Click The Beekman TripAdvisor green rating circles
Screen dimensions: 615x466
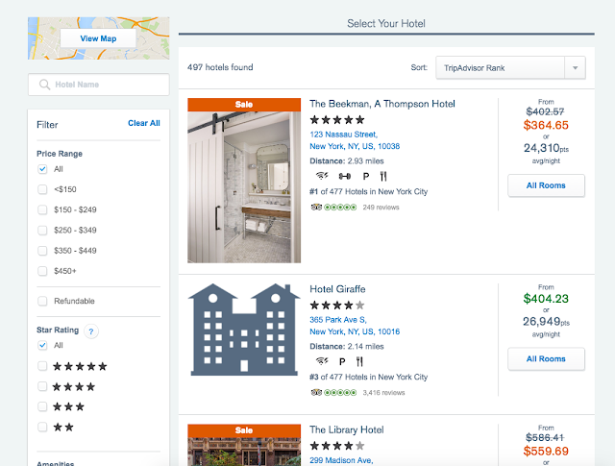pos(340,208)
